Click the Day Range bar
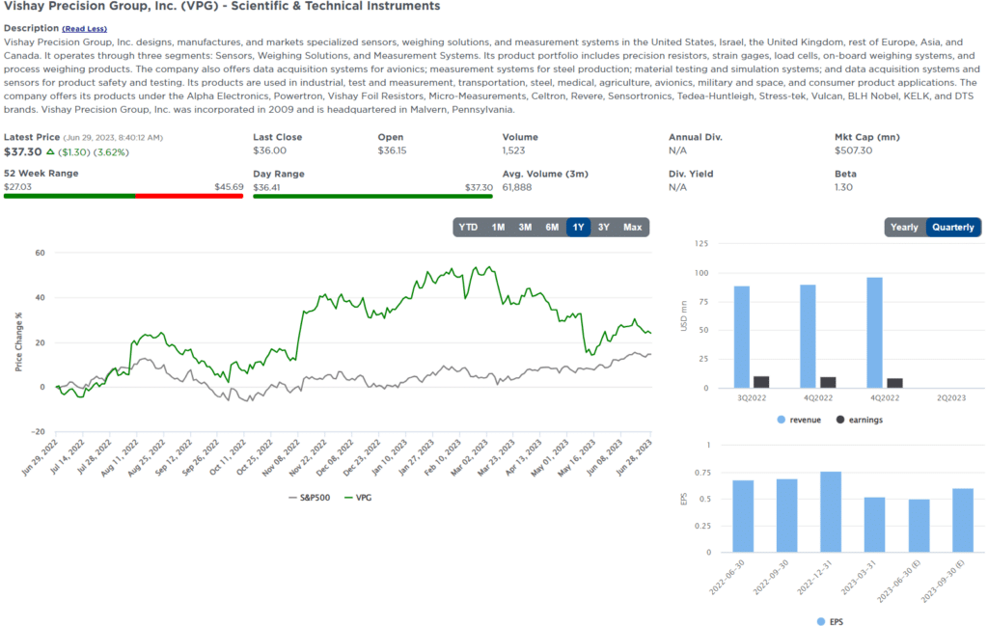Image resolution: width=988 pixels, height=626 pixels. pos(373,197)
